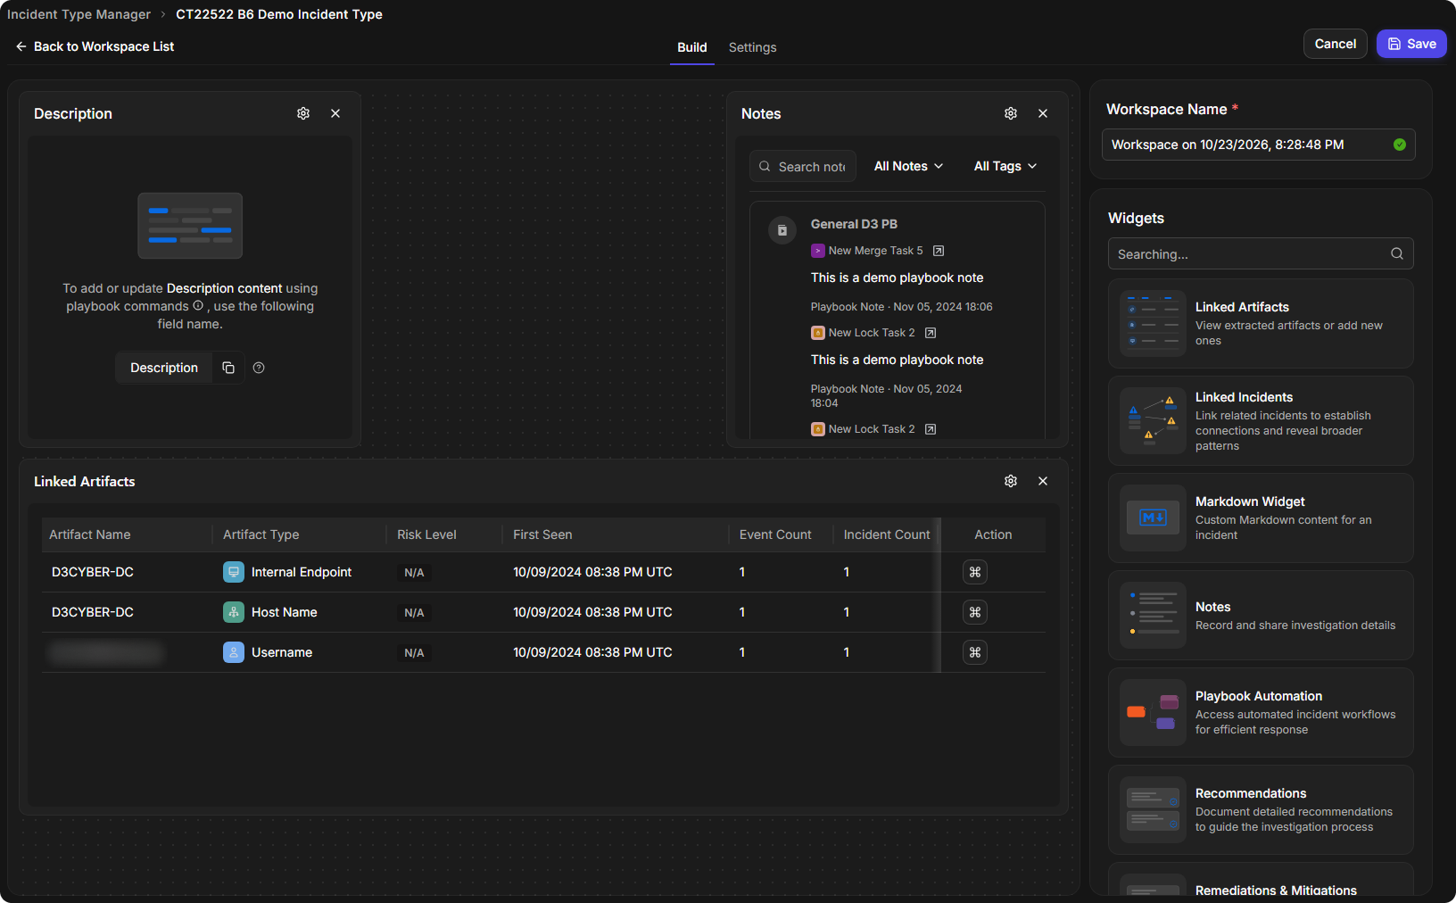Viewport: 1456px width, 903px height.
Task: Expand the All Notes dropdown
Action: (908, 166)
